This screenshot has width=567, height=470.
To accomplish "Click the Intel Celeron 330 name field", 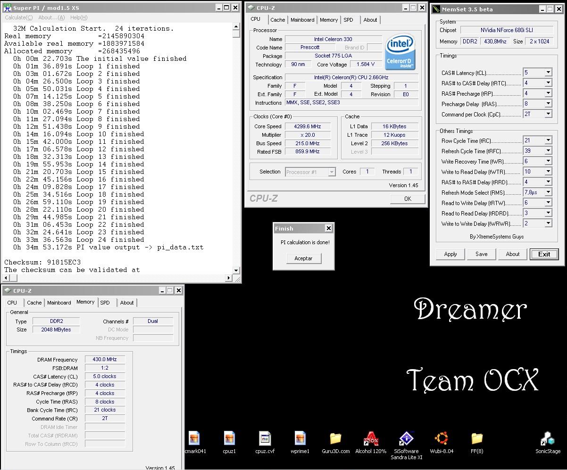I will pos(333,39).
